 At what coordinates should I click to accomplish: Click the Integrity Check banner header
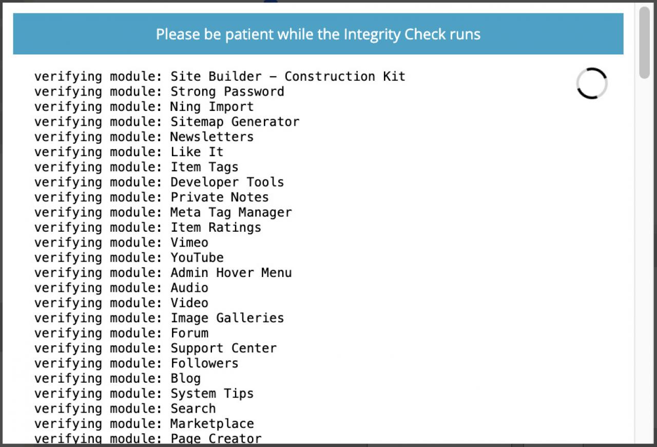pyautogui.click(x=318, y=34)
